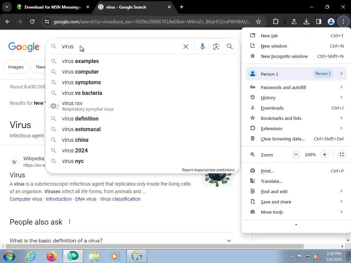Open the Wikipedia Virus result link
Image resolution: width=351 pixels, height=263 pixels.
[x=17, y=175]
